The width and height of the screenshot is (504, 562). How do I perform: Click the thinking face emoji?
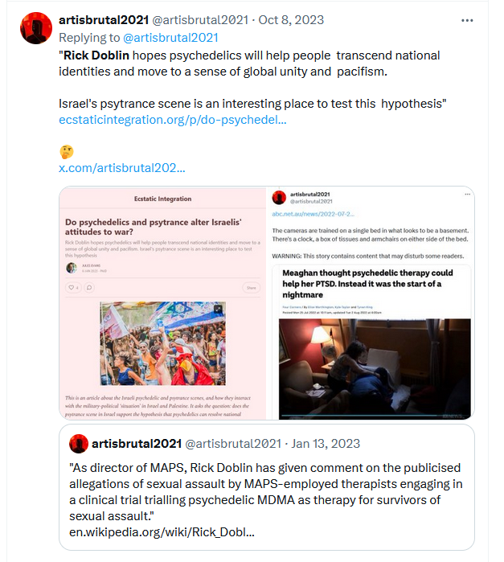click(x=66, y=152)
